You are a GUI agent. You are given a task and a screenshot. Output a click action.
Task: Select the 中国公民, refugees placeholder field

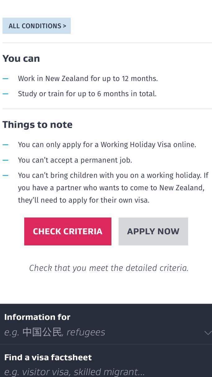click(x=55, y=332)
